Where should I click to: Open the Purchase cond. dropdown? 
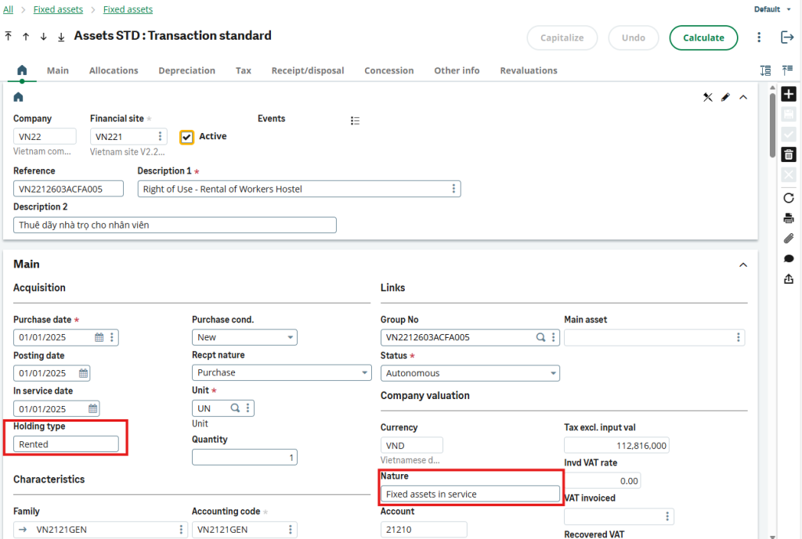pos(244,337)
